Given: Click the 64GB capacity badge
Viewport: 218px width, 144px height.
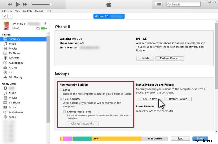Looking at the screenshot, I should [x=16, y=28].
